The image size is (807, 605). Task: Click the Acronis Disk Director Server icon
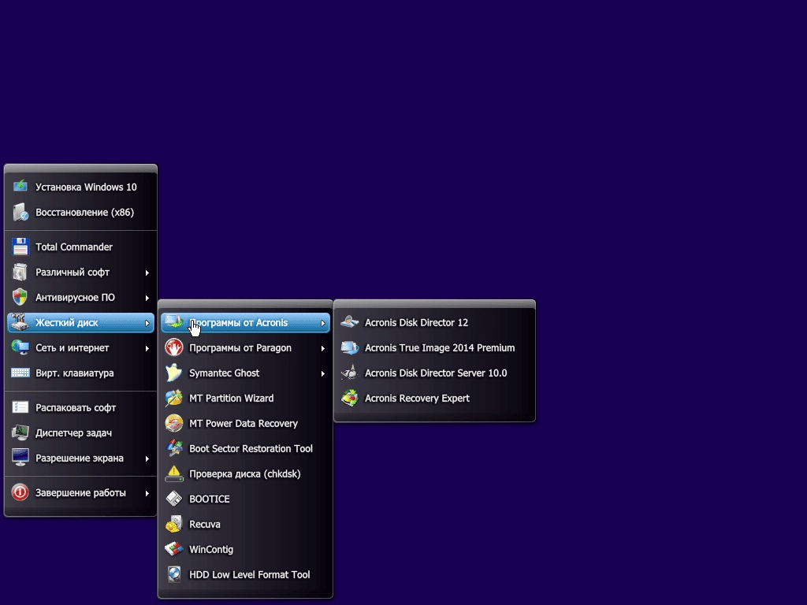coord(350,373)
